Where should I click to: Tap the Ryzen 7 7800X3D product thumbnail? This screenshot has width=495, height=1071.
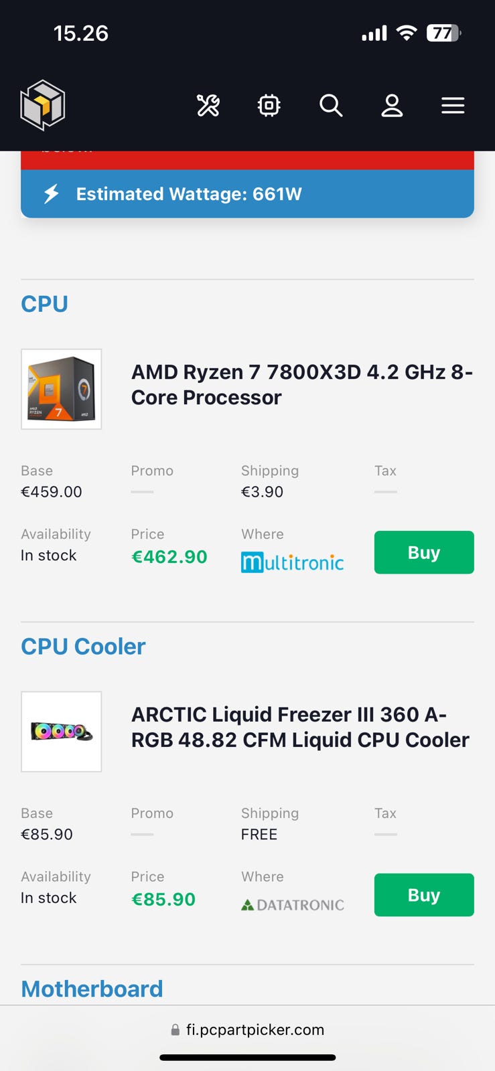pos(62,389)
